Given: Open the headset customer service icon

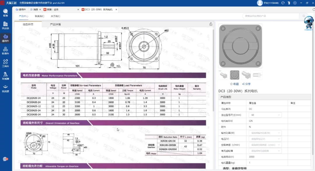Looking at the screenshot, I should 283,3.
